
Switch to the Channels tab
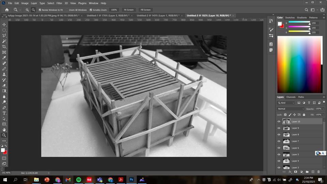pos(291,97)
